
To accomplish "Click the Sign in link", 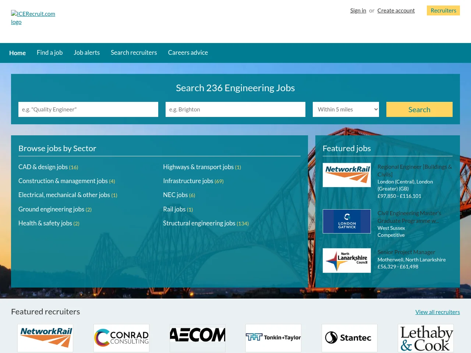I will point(358,11).
